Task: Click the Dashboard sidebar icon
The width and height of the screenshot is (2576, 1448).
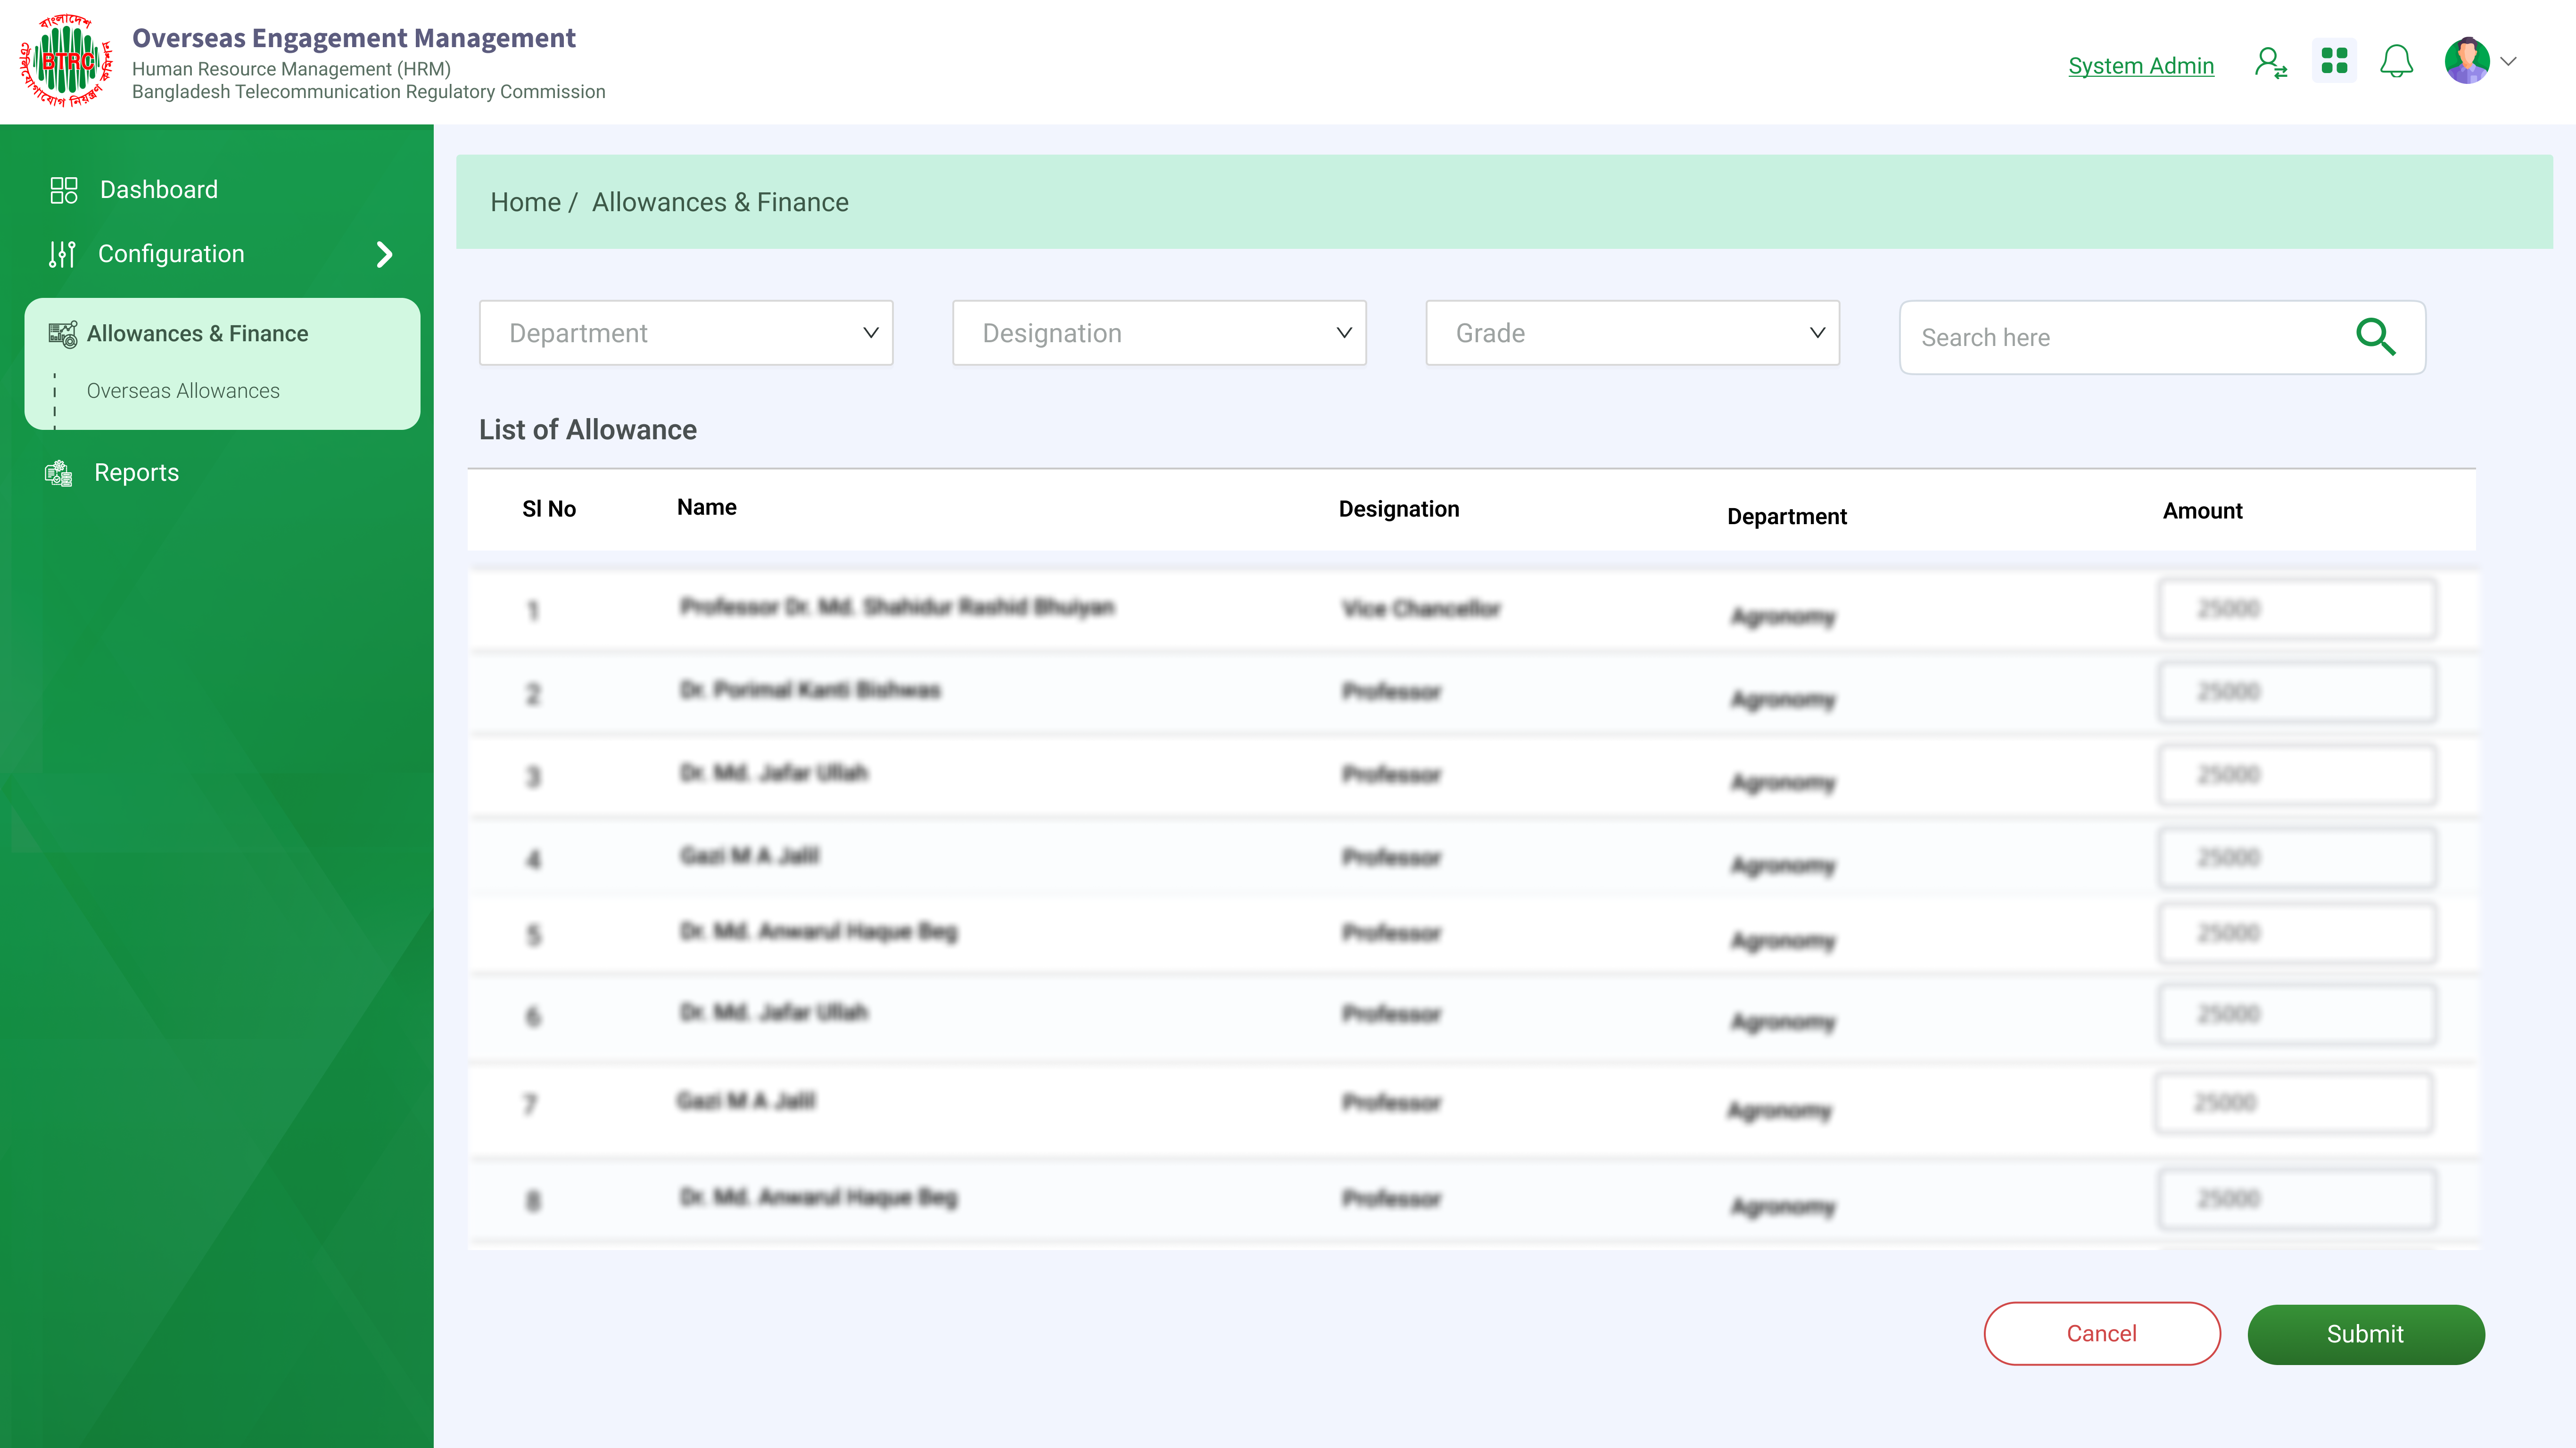Action: coord(64,190)
